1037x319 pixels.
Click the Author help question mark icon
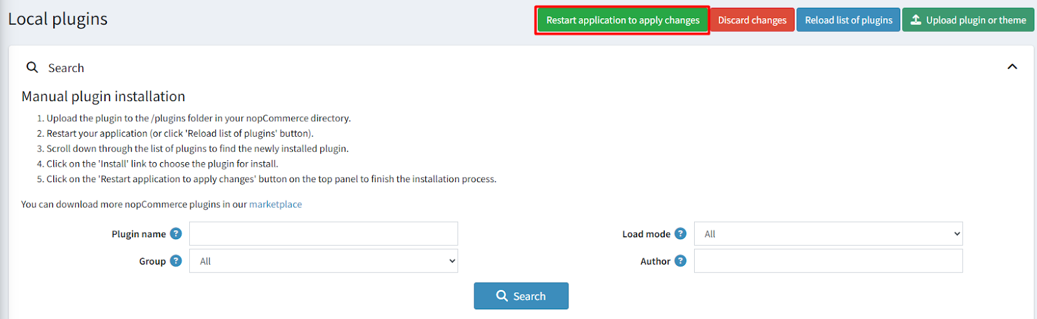coord(680,261)
